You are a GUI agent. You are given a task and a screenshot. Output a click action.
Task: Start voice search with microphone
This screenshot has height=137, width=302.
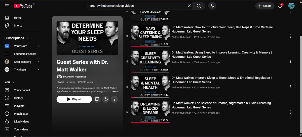coord(212,6)
